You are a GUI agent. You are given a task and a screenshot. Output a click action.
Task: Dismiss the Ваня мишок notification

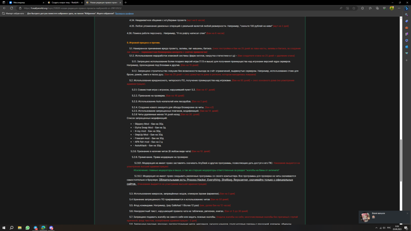pyautogui.click(x=407, y=213)
